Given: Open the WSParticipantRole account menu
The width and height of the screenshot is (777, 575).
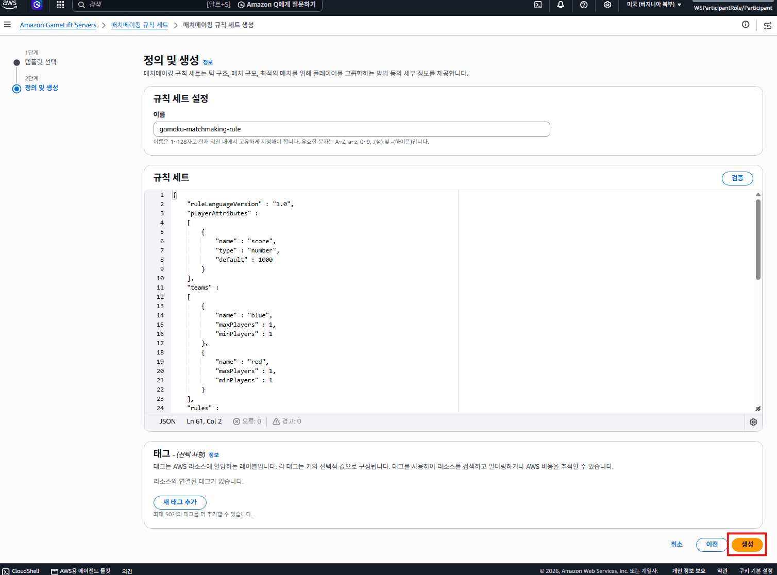Looking at the screenshot, I should pos(733,8).
